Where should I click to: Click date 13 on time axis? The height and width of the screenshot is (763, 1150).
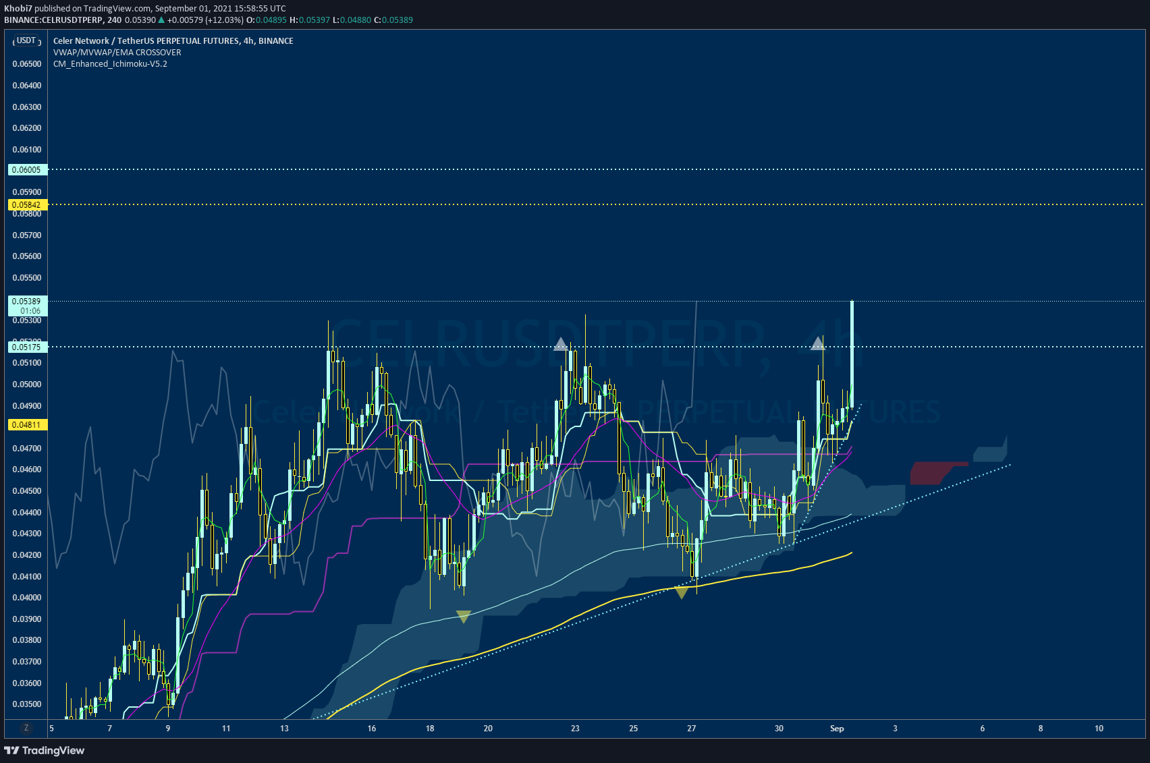(x=284, y=729)
